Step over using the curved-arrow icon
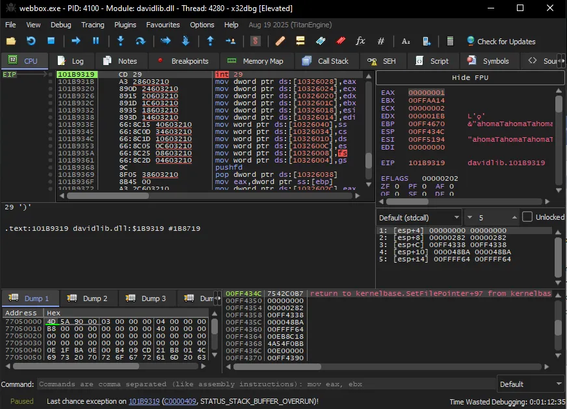This screenshot has height=409, width=567. (140, 41)
